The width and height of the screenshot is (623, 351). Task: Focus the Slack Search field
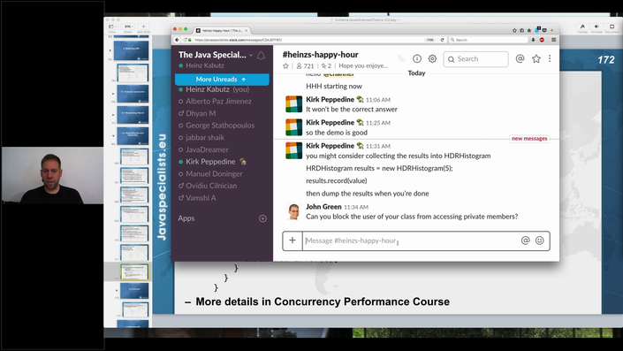click(x=475, y=59)
